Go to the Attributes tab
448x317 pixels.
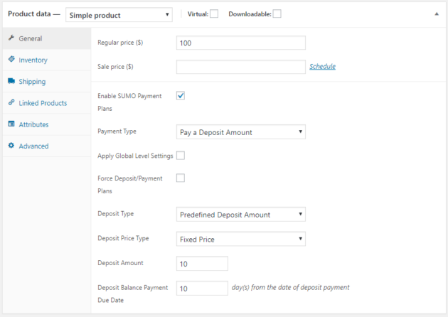click(47, 124)
